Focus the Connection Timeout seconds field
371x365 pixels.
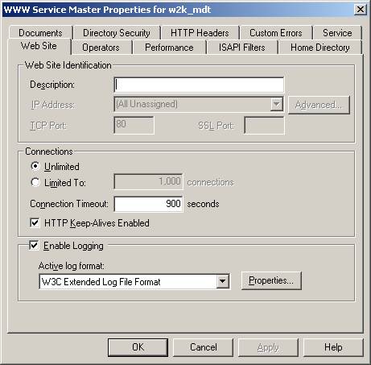click(x=148, y=204)
